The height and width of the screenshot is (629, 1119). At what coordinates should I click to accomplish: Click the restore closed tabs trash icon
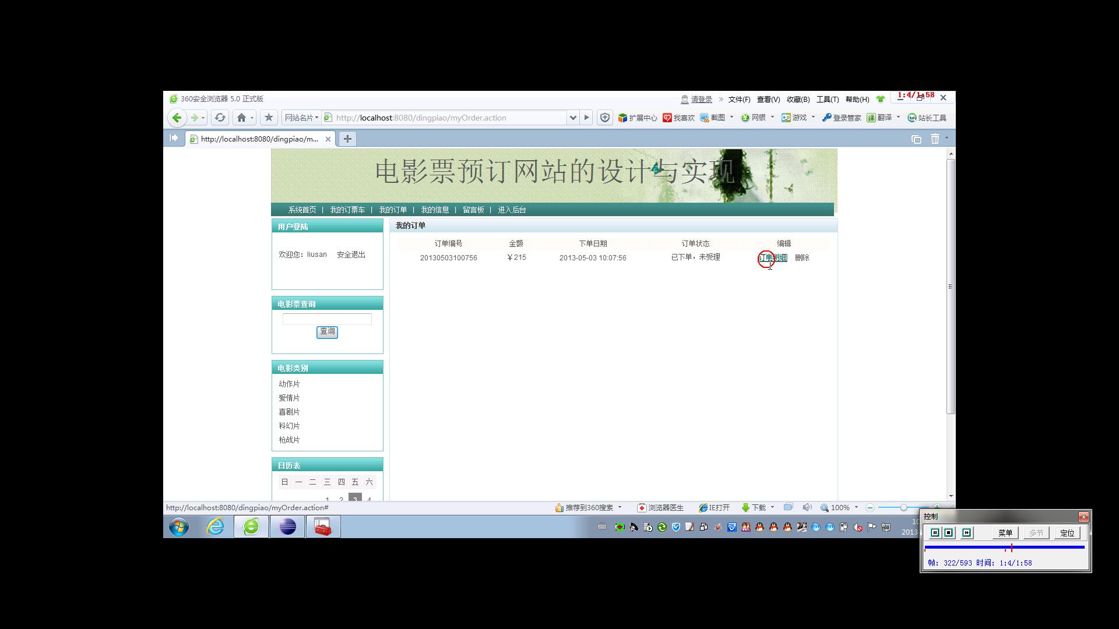935,139
